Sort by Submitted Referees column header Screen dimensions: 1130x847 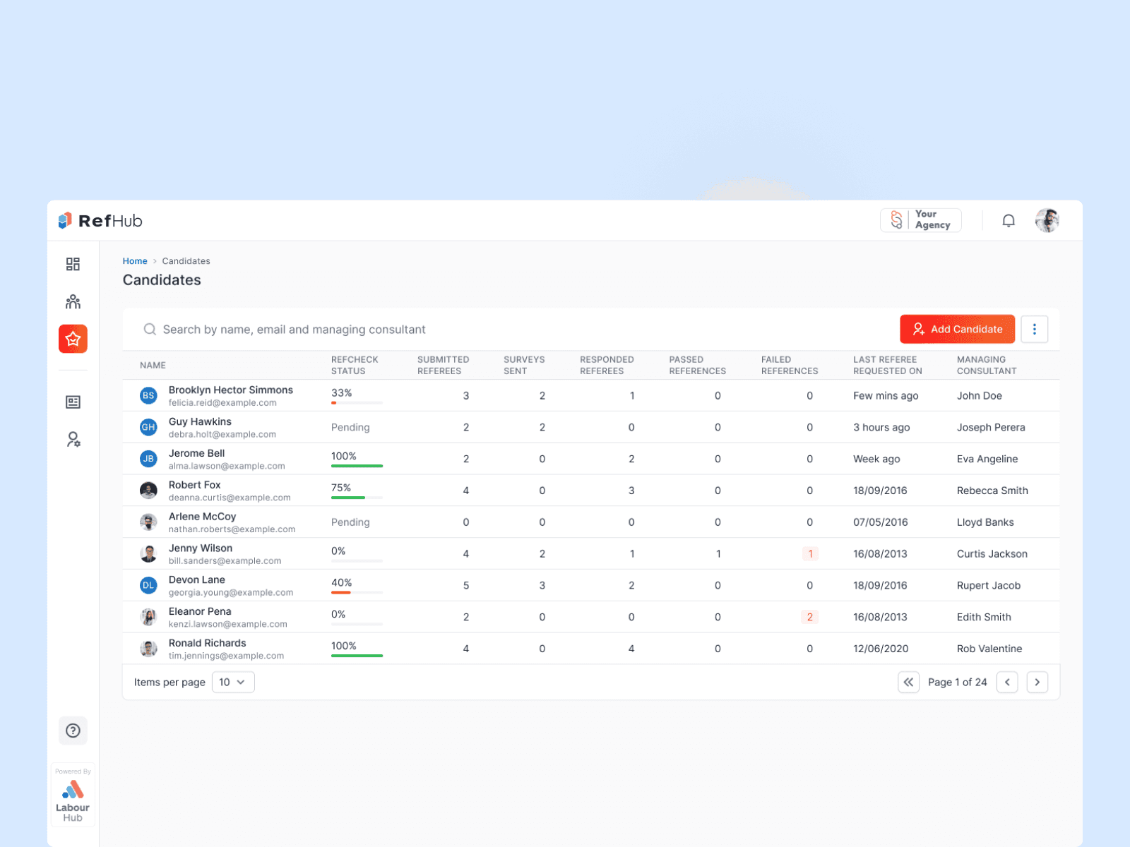click(444, 366)
